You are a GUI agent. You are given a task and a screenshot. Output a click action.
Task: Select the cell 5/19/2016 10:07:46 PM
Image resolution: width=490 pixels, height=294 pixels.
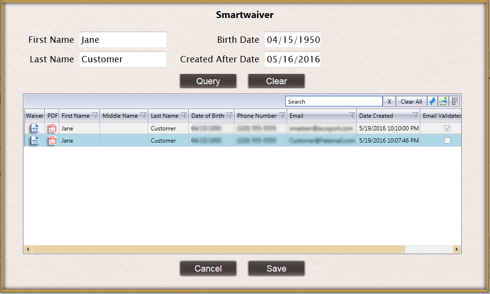coord(389,141)
